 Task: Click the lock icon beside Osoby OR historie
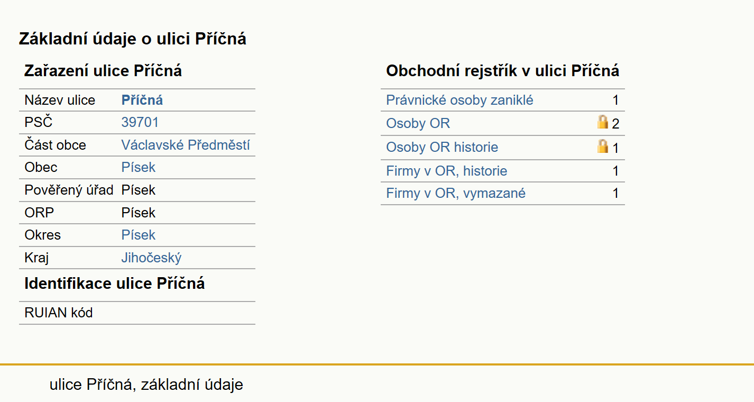(x=602, y=146)
